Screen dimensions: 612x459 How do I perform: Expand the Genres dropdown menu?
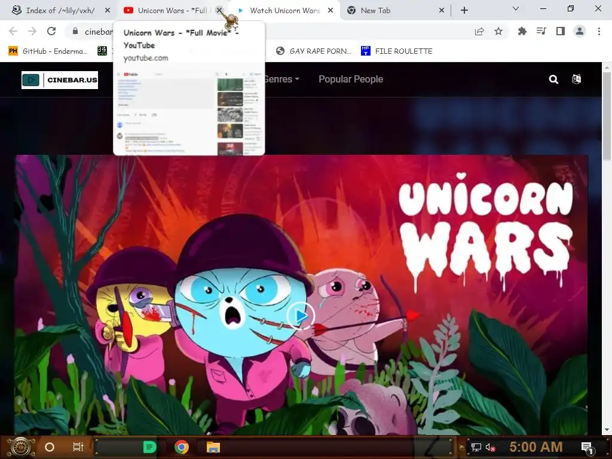point(281,79)
